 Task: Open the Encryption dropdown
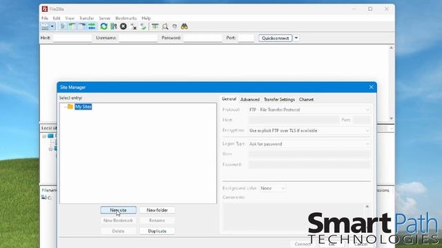tap(309, 130)
